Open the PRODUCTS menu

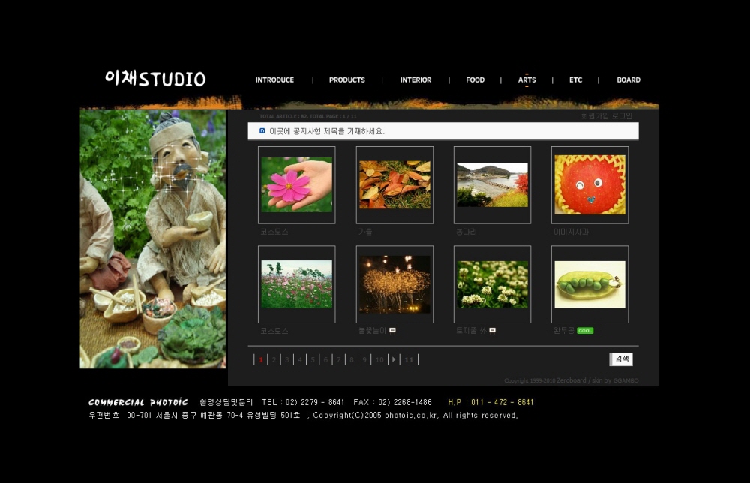click(x=346, y=79)
